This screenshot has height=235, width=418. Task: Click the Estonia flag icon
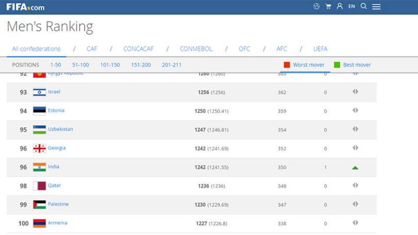(x=40, y=111)
